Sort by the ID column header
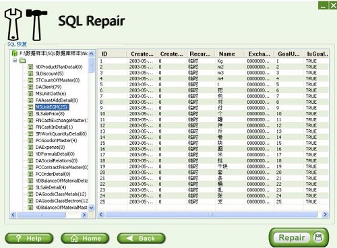The width and height of the screenshot is (337, 248). tap(113, 54)
